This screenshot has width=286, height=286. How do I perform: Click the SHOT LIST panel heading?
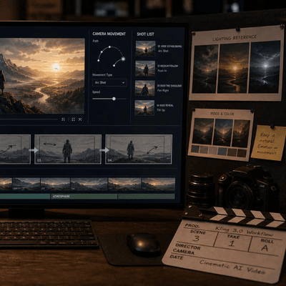click(x=145, y=34)
